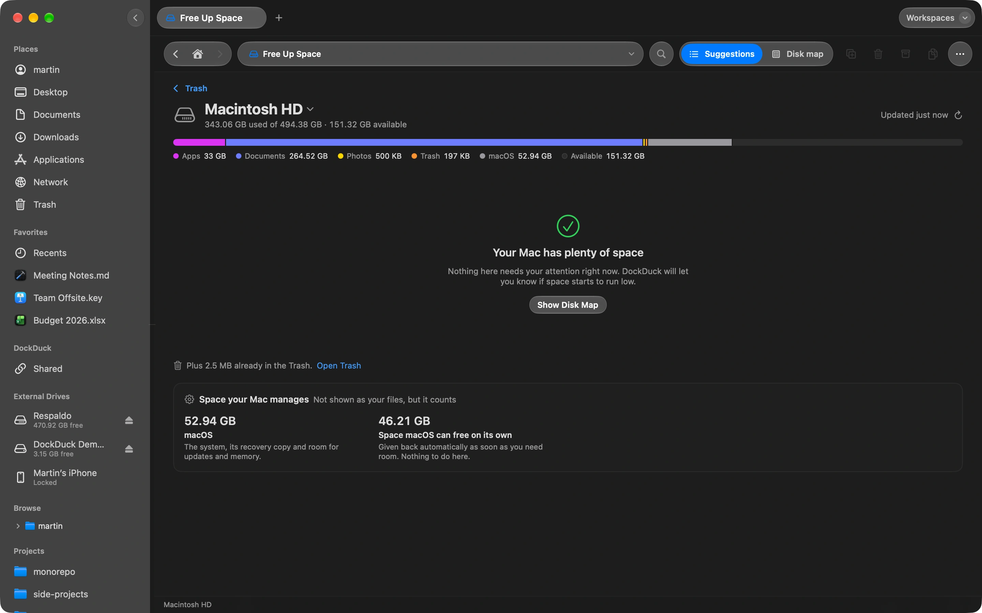The height and width of the screenshot is (613, 982).
Task: Select Martin's iPhone device
Action: pyautogui.click(x=75, y=477)
